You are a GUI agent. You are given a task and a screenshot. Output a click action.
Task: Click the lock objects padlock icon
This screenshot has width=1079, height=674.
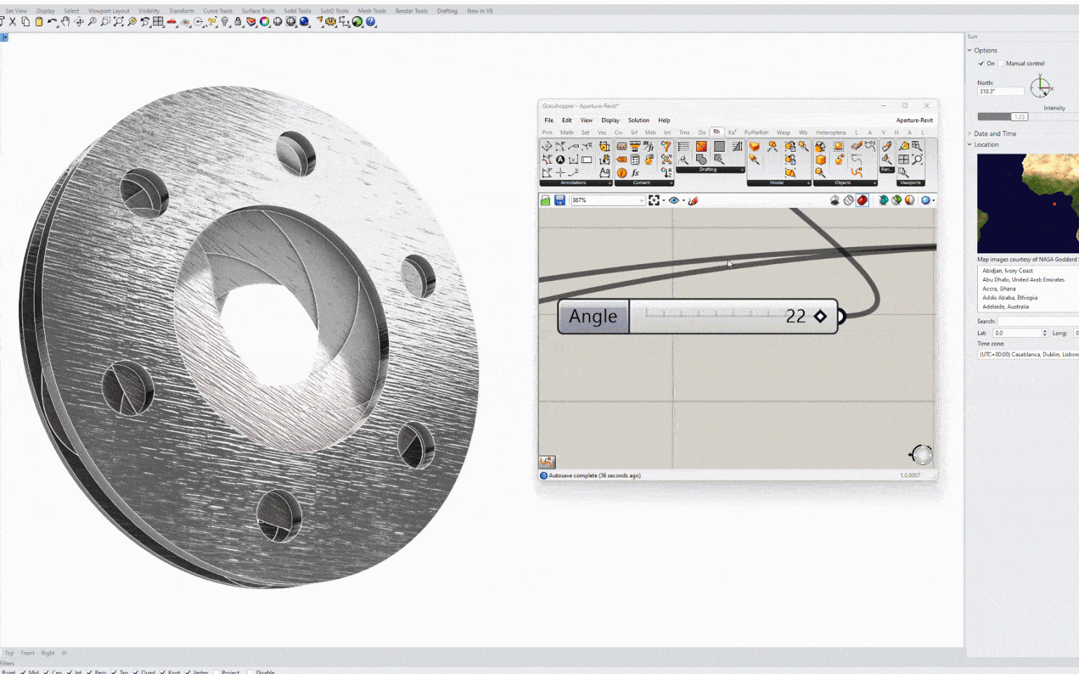tap(237, 22)
